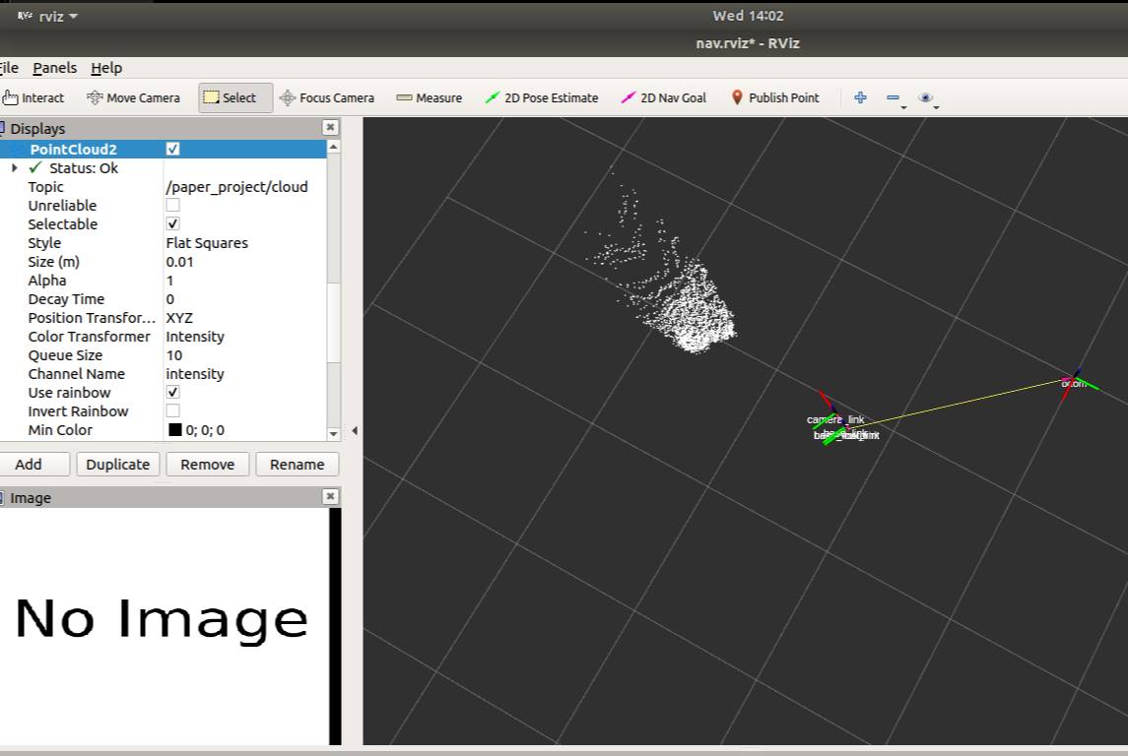The height and width of the screenshot is (756, 1128).
Task: Edit the Decay Time value 0
Action: click(x=244, y=299)
